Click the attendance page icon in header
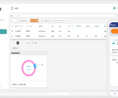Screen dimensions: 118x98 [12, 8]
